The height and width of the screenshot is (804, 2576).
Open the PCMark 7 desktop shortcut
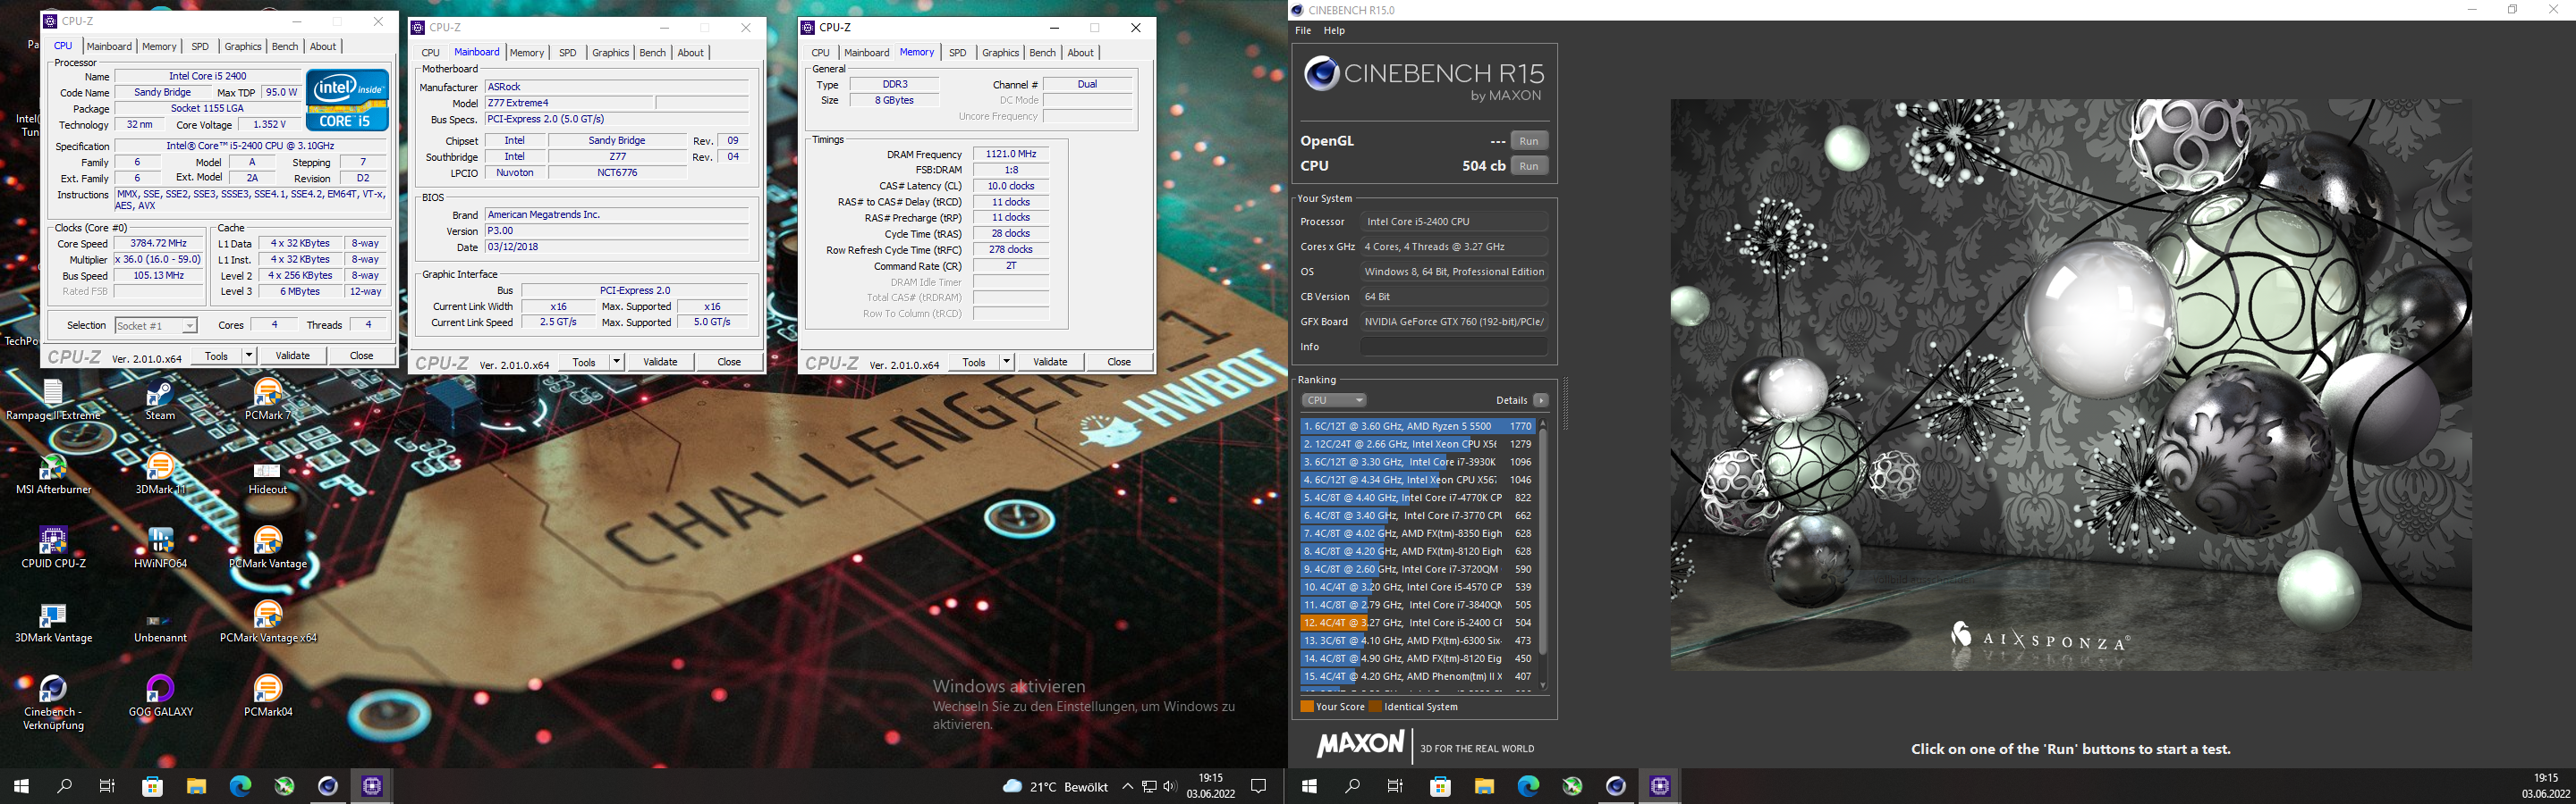[x=268, y=400]
